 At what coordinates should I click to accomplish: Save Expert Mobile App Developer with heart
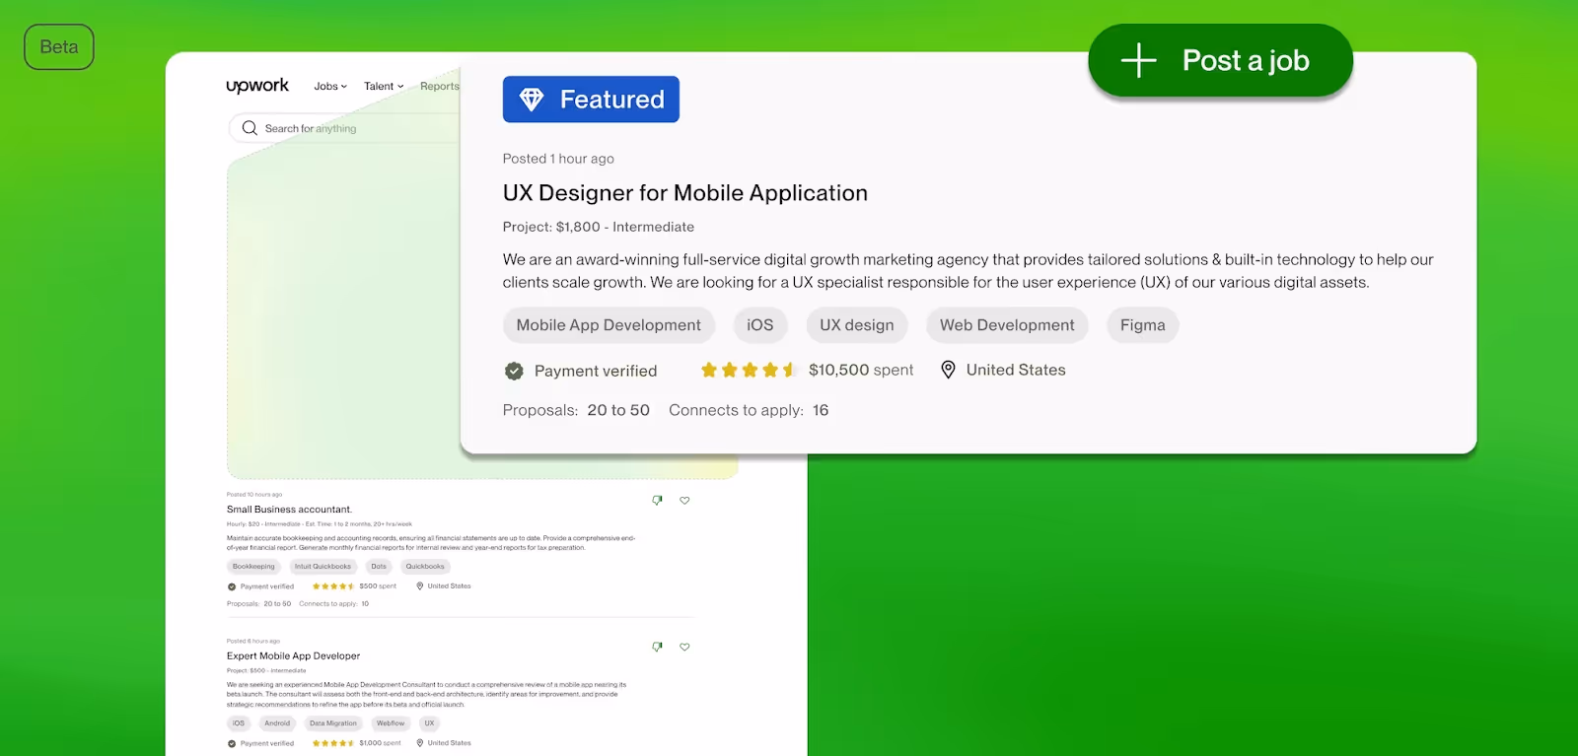(x=684, y=648)
